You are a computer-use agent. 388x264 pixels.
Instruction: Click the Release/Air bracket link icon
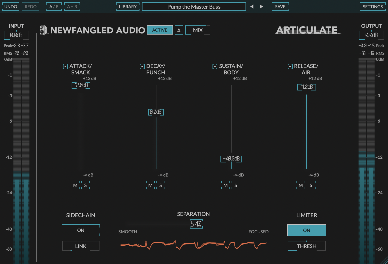[x=290, y=66]
